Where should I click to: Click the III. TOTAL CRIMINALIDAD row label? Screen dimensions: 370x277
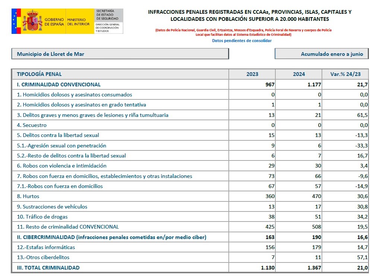[x=48, y=268]
